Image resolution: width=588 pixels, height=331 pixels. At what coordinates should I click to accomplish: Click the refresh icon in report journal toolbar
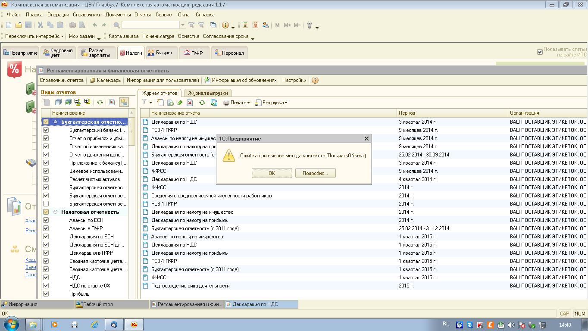pyautogui.click(x=202, y=103)
